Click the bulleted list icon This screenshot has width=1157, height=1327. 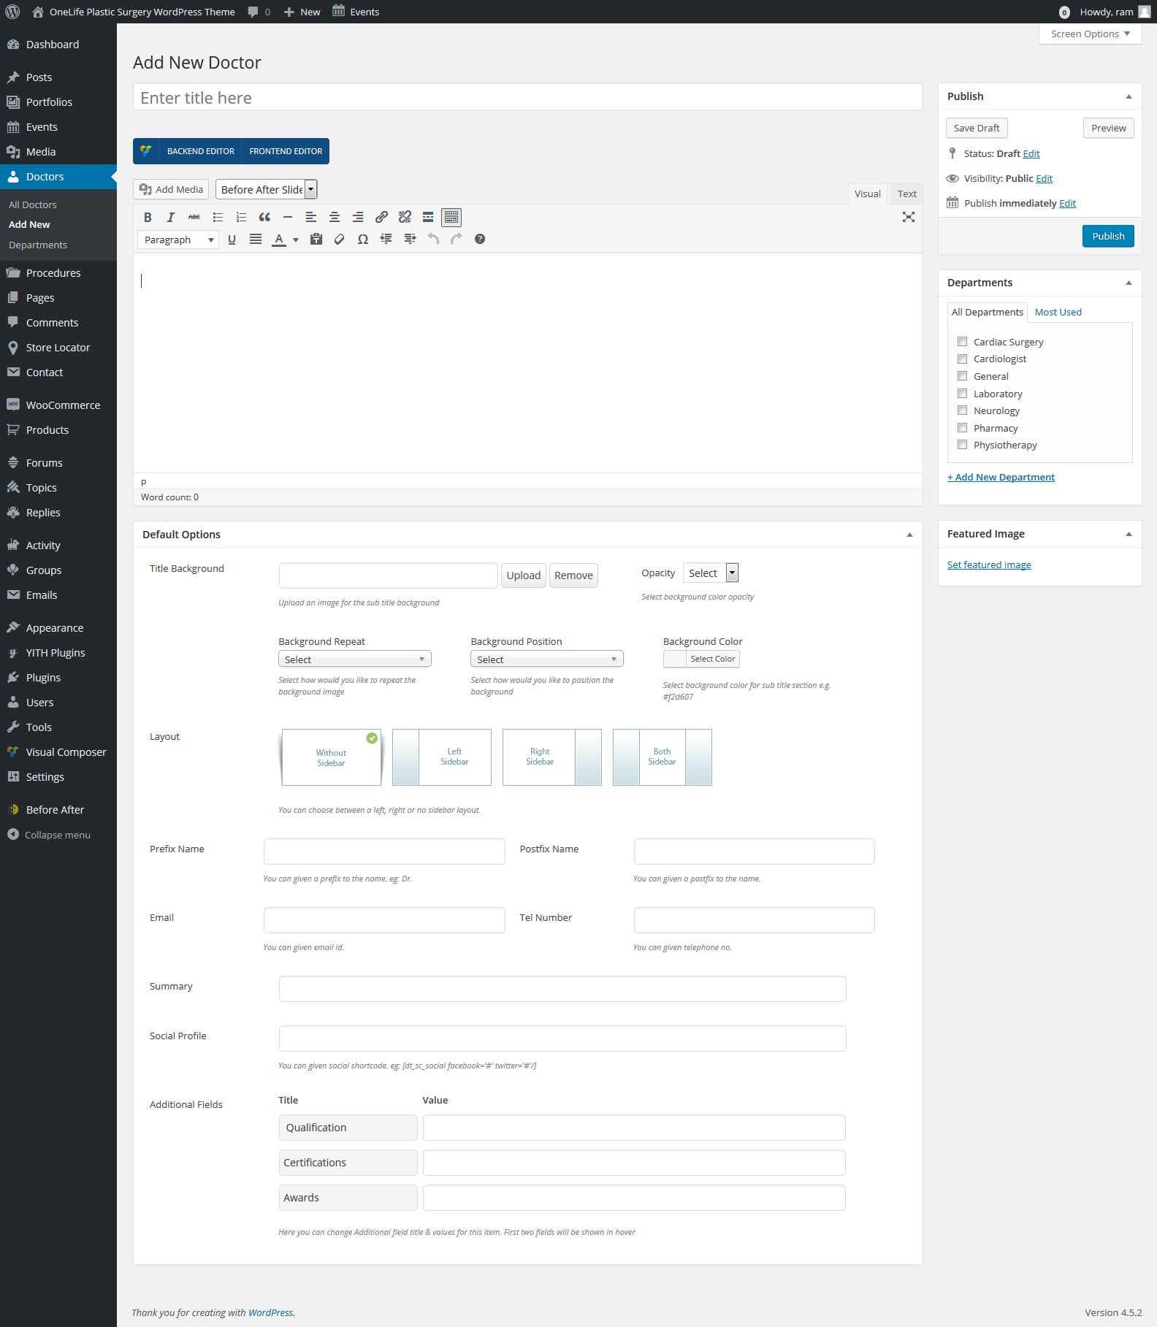click(x=218, y=217)
